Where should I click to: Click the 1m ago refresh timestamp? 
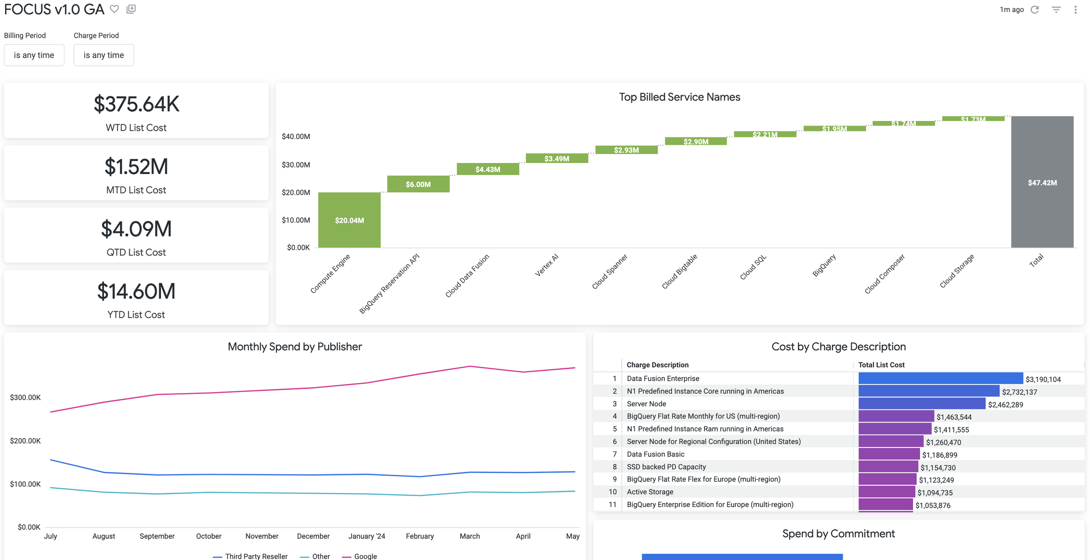click(1012, 9)
